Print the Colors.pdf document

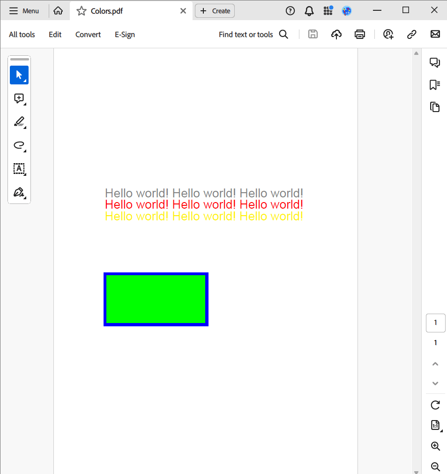(359, 34)
